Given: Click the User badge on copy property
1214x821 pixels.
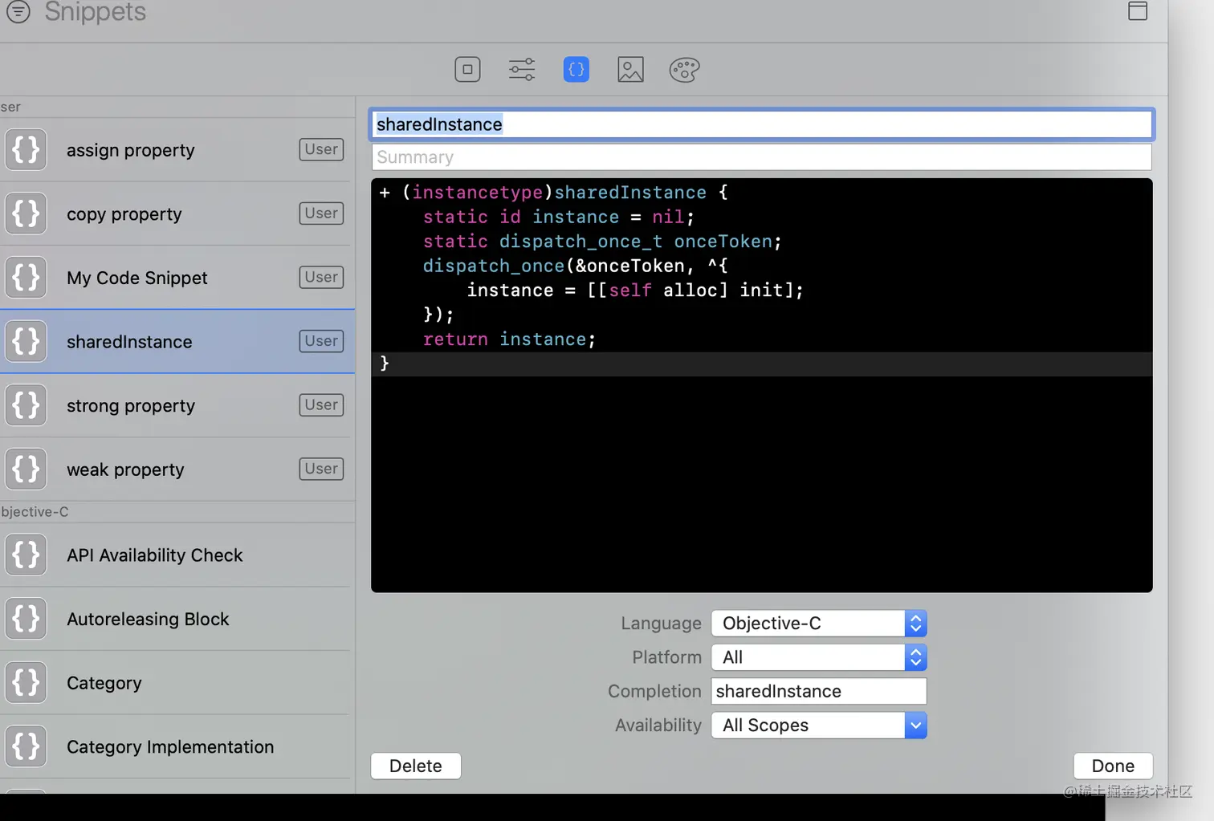Looking at the screenshot, I should (x=321, y=213).
